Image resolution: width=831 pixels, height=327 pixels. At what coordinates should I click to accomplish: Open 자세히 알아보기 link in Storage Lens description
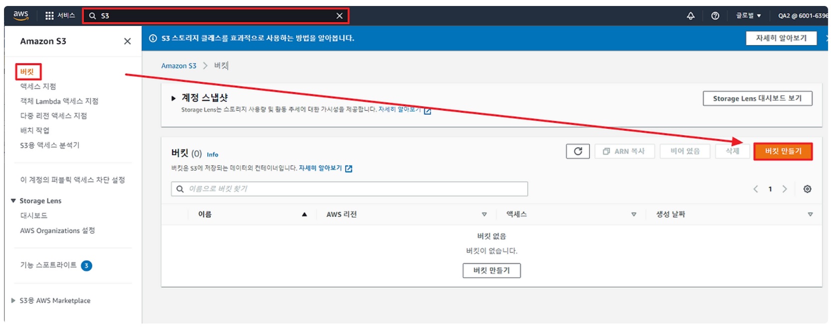tap(400, 110)
